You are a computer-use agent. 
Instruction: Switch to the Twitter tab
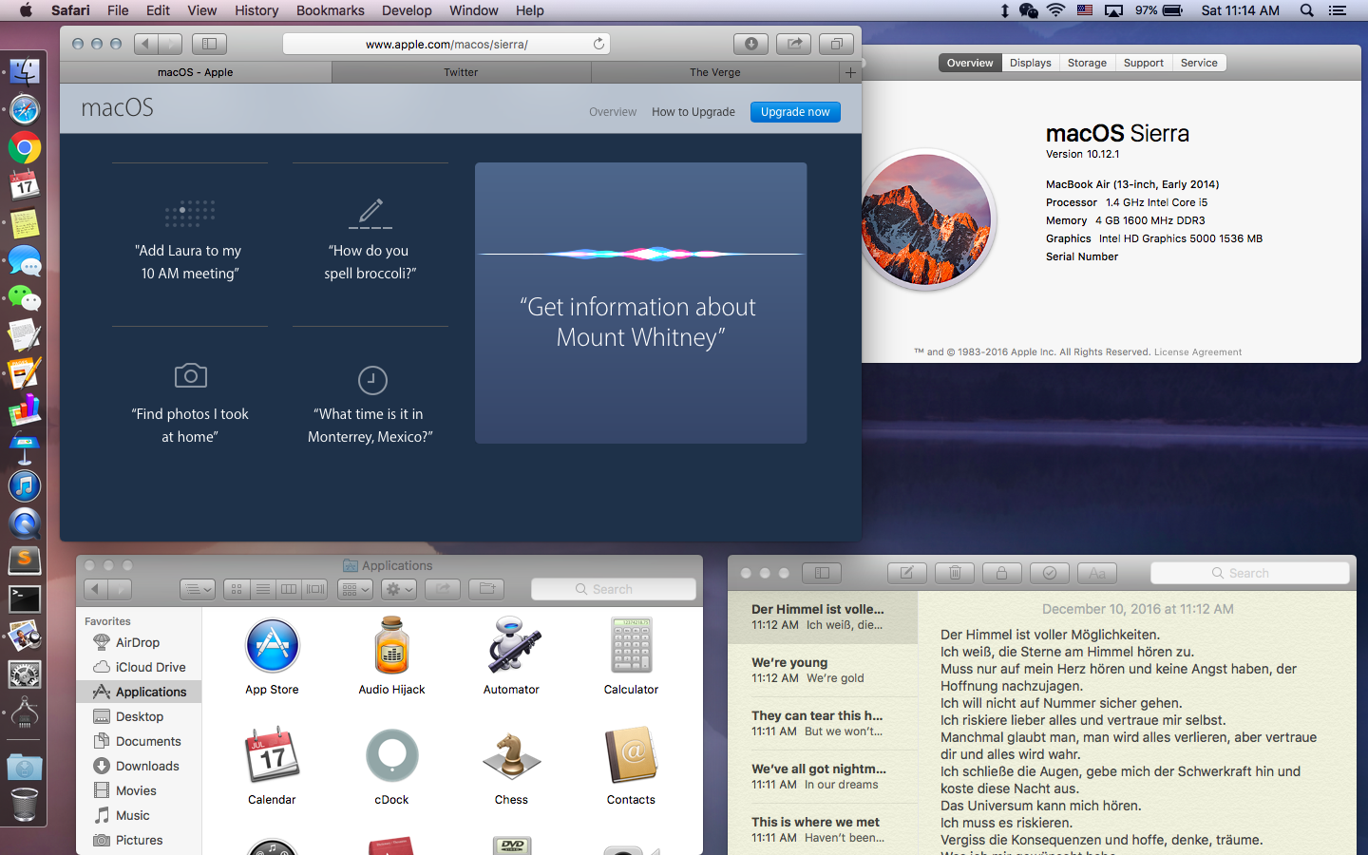461,72
